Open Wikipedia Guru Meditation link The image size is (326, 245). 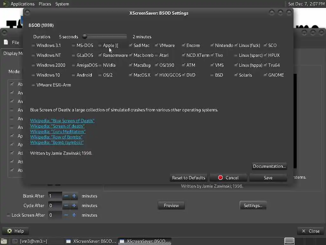click(x=58, y=131)
